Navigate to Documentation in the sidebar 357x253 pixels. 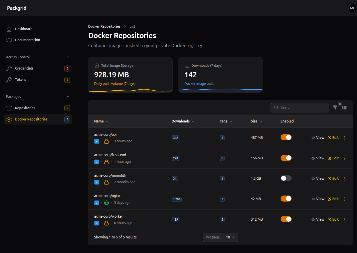point(27,40)
